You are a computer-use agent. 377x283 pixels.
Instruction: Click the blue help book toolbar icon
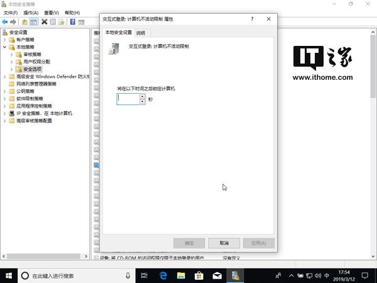click(x=73, y=22)
